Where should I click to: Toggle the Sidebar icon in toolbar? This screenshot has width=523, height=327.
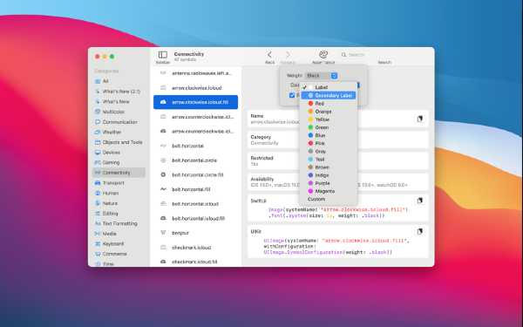tap(163, 54)
